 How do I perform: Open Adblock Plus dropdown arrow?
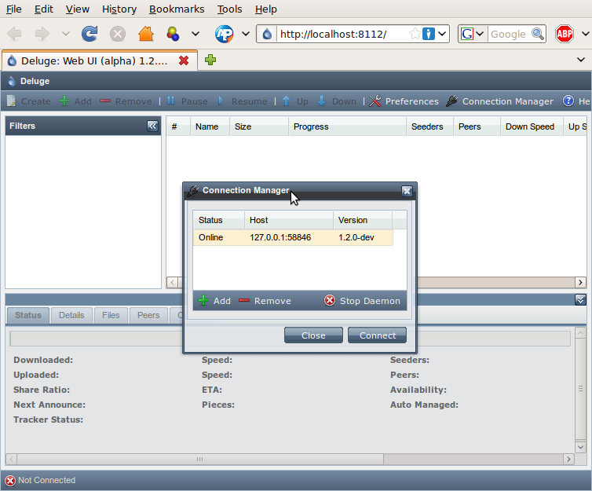click(x=585, y=34)
